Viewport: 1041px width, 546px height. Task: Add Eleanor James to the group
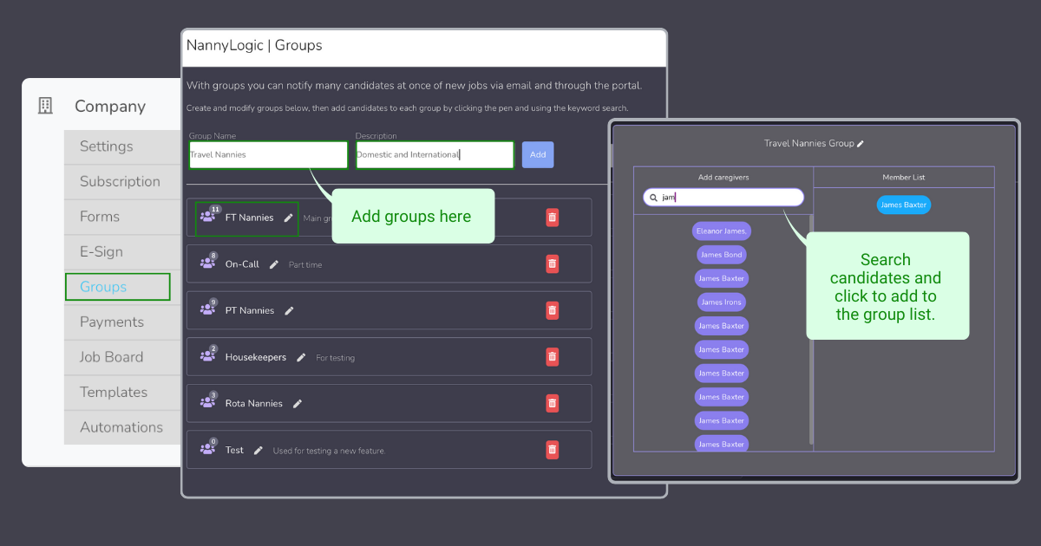point(722,231)
